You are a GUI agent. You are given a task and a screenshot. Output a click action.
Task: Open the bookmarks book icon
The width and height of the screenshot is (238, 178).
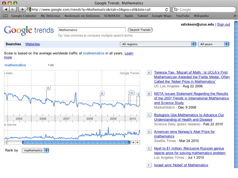pyautogui.click(x=5, y=16)
